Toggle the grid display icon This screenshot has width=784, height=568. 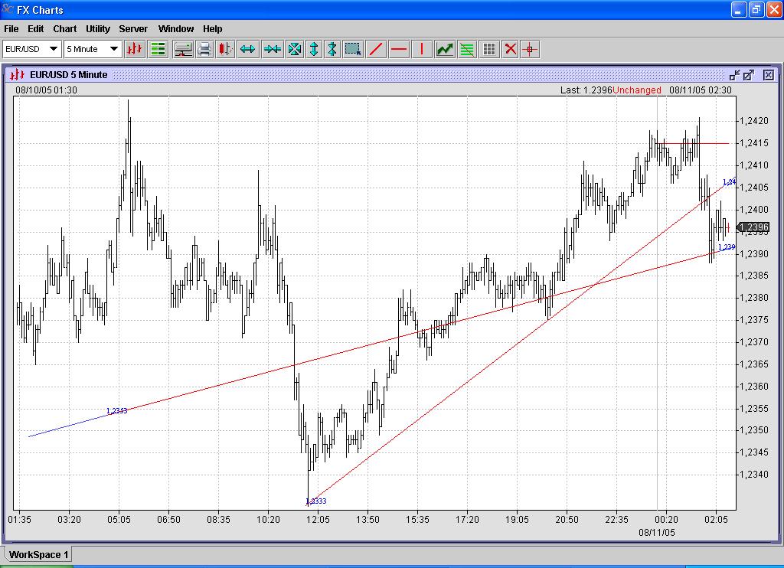point(489,49)
